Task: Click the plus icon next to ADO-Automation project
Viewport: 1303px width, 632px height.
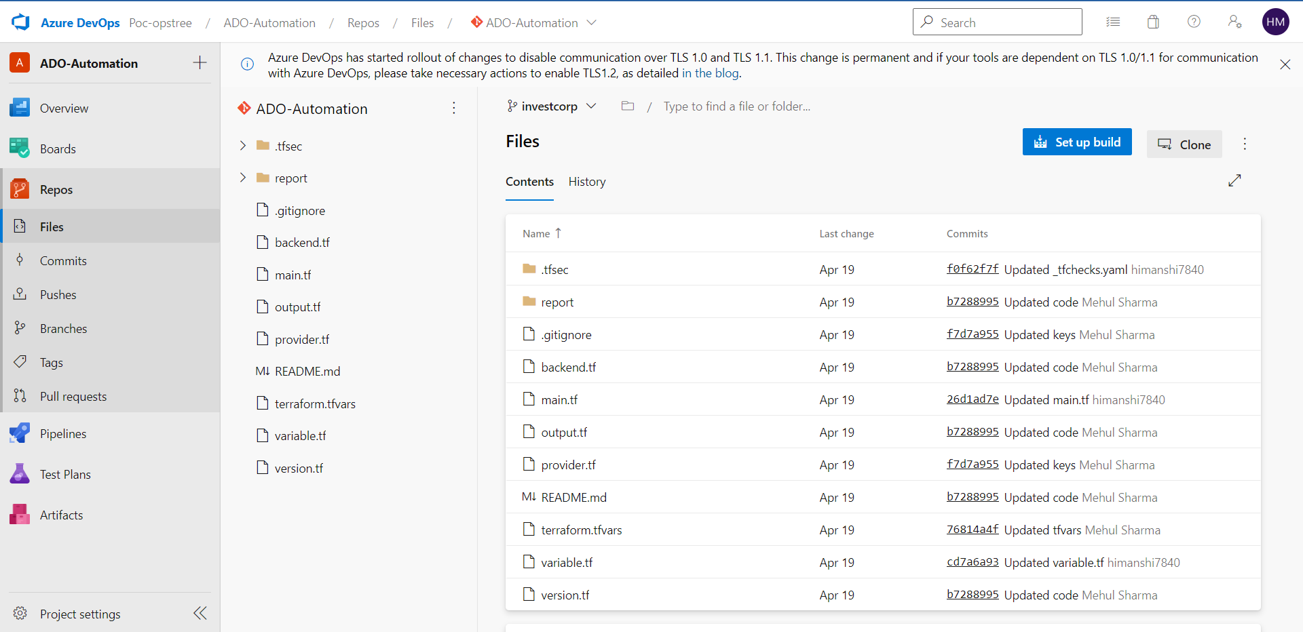Action: point(200,63)
